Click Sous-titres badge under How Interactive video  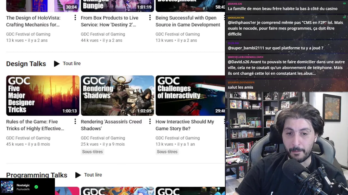tap(167, 152)
